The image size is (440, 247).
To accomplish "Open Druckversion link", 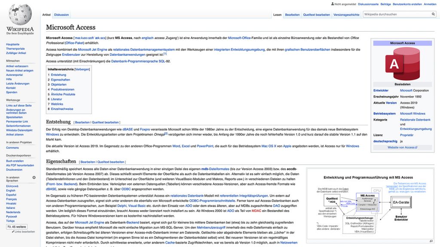I will pyautogui.click(x=14, y=169).
